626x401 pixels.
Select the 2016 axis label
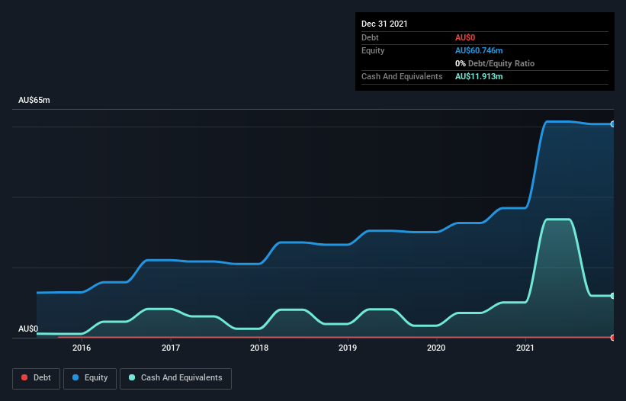click(x=82, y=348)
